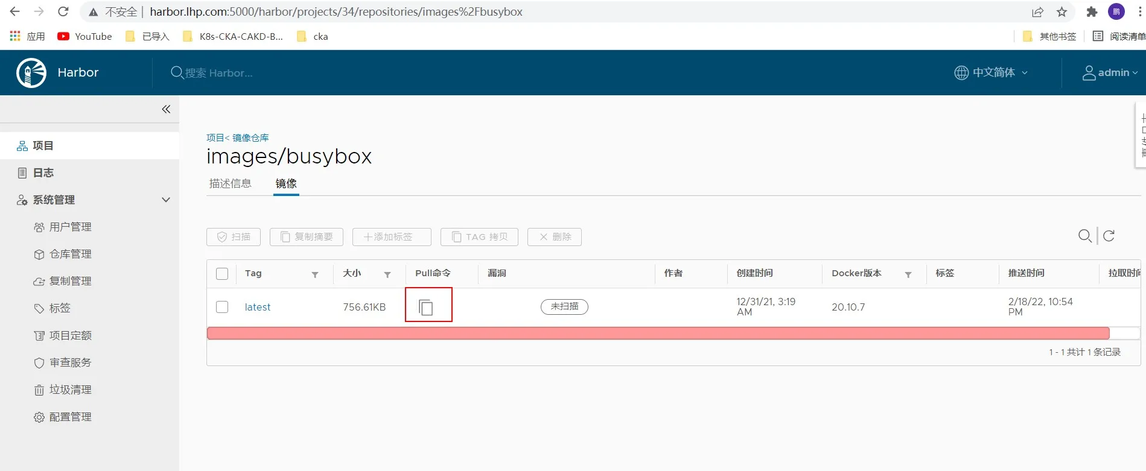Screen dimensions: 1146x471
Task: Open the 中文简体 language dropdown
Action: [x=991, y=72]
